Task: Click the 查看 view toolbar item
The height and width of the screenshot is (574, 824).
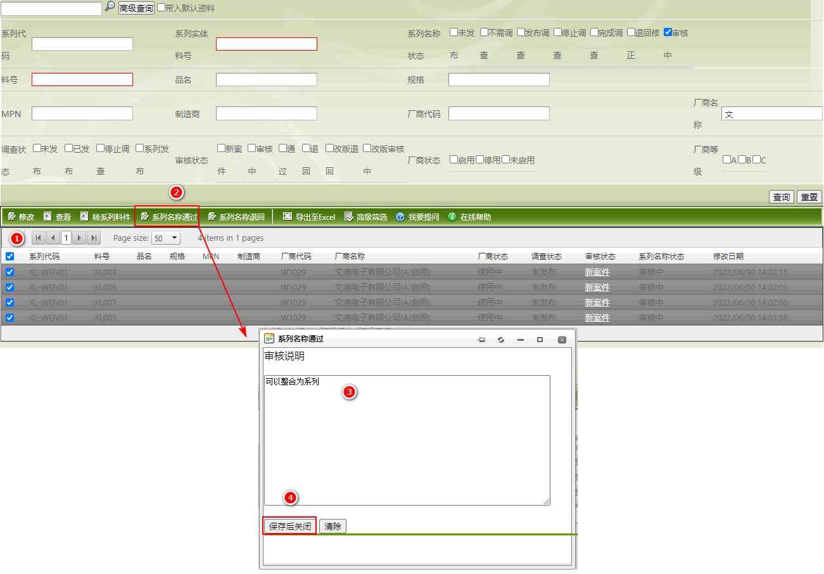Action: tap(57, 217)
